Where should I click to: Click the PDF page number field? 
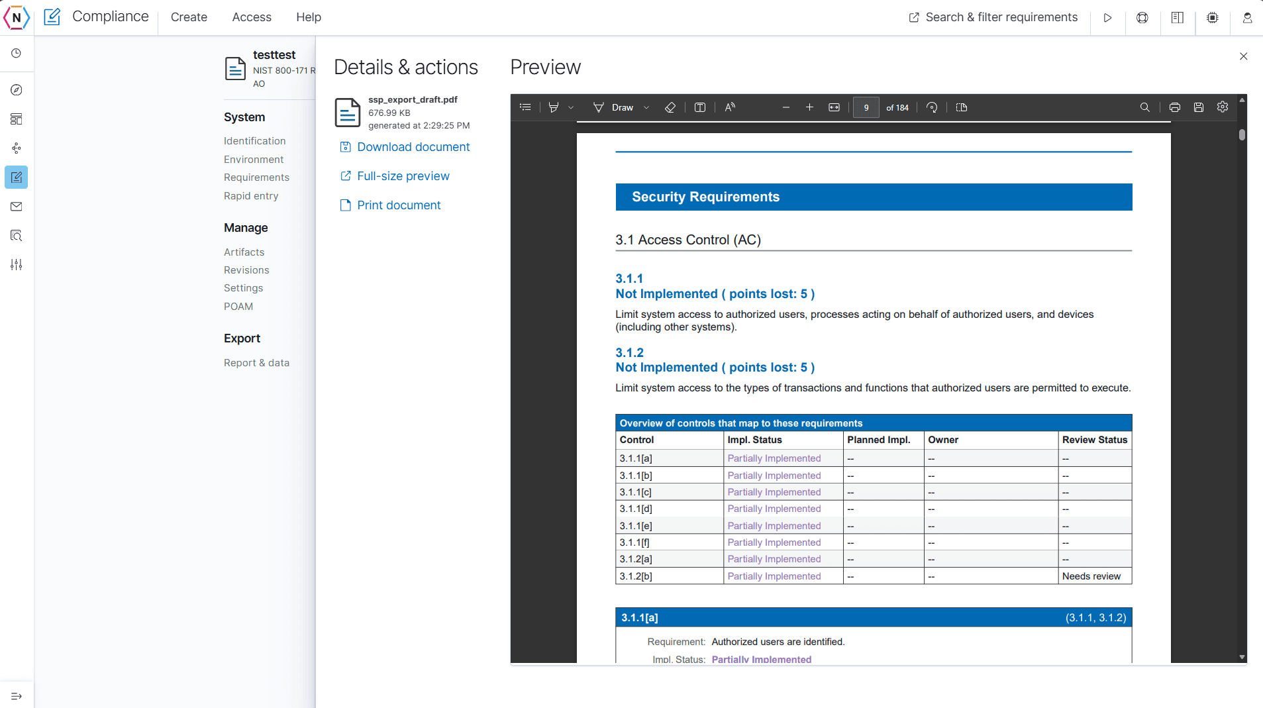click(866, 107)
